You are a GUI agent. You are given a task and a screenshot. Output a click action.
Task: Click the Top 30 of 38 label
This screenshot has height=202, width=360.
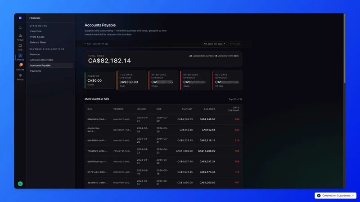[x=235, y=99]
